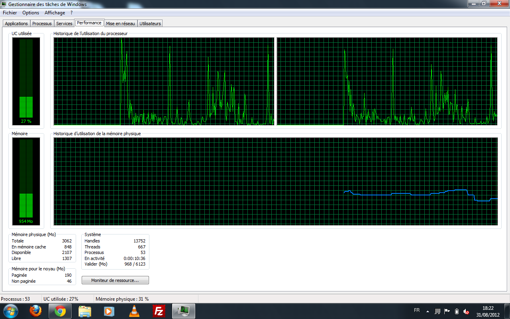Viewport: 510px width, 319px height.
Task: Switch to the Processus tab
Action: [42, 24]
